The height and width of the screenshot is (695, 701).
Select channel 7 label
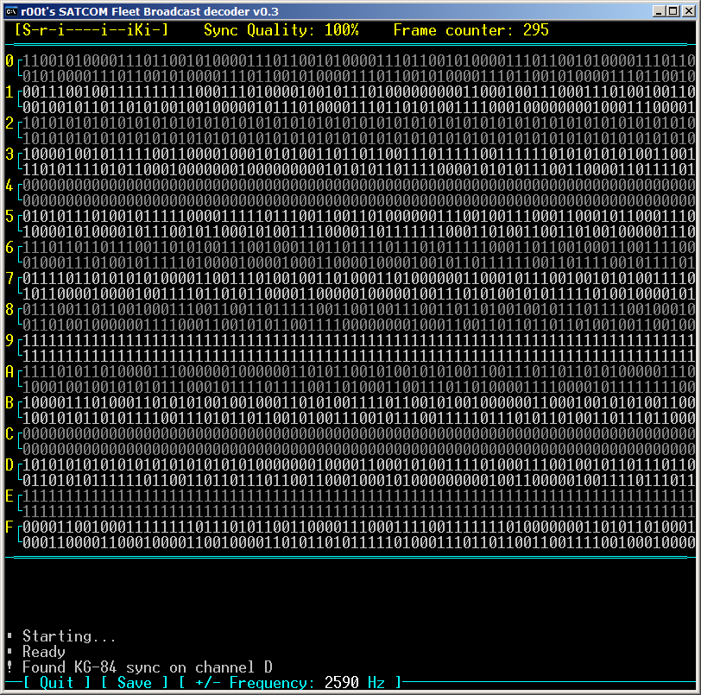coord(9,279)
